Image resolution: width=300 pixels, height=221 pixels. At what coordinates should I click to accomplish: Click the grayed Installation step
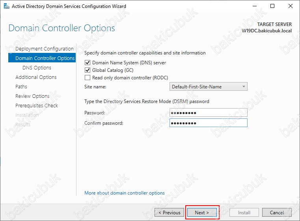[27, 115]
